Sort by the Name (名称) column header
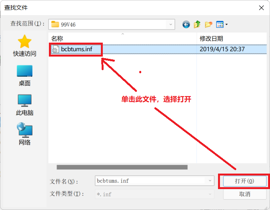270x210 pixels. click(x=123, y=38)
